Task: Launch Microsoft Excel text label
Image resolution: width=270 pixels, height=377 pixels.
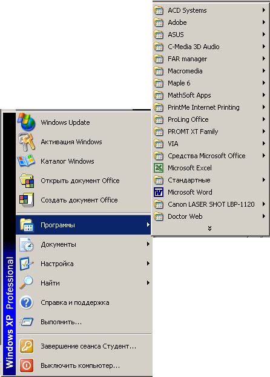Action: pos(189,168)
